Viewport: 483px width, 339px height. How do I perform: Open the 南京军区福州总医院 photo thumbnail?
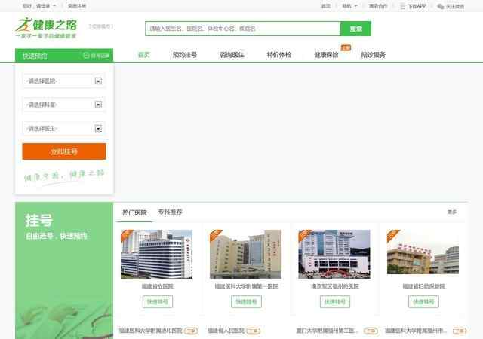(x=334, y=254)
